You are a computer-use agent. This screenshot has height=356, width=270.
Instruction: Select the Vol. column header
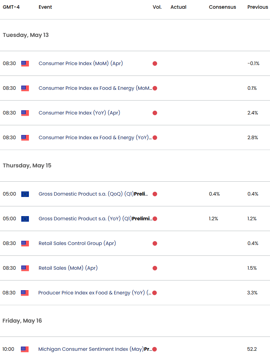coord(157,7)
